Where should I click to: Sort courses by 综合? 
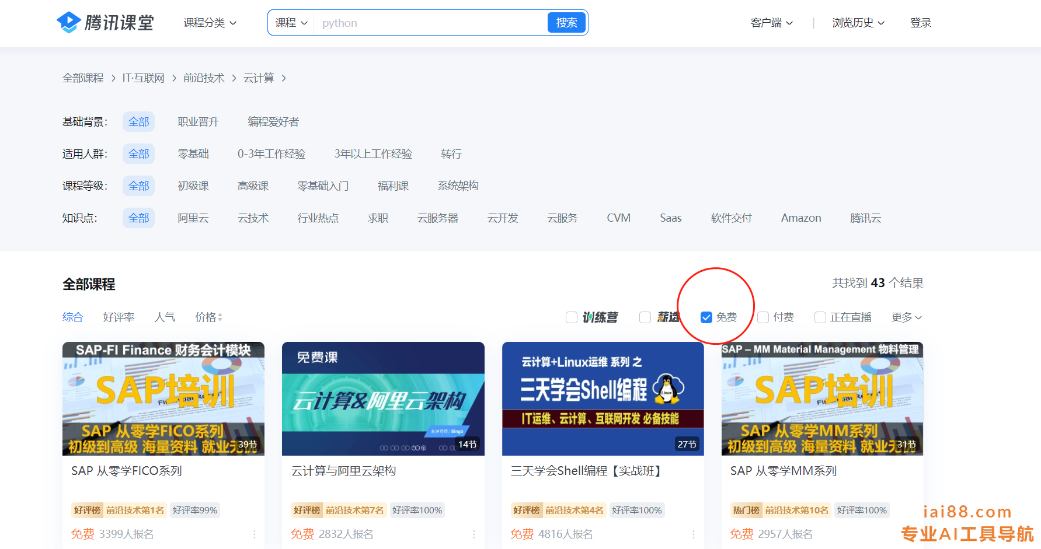tap(72, 317)
